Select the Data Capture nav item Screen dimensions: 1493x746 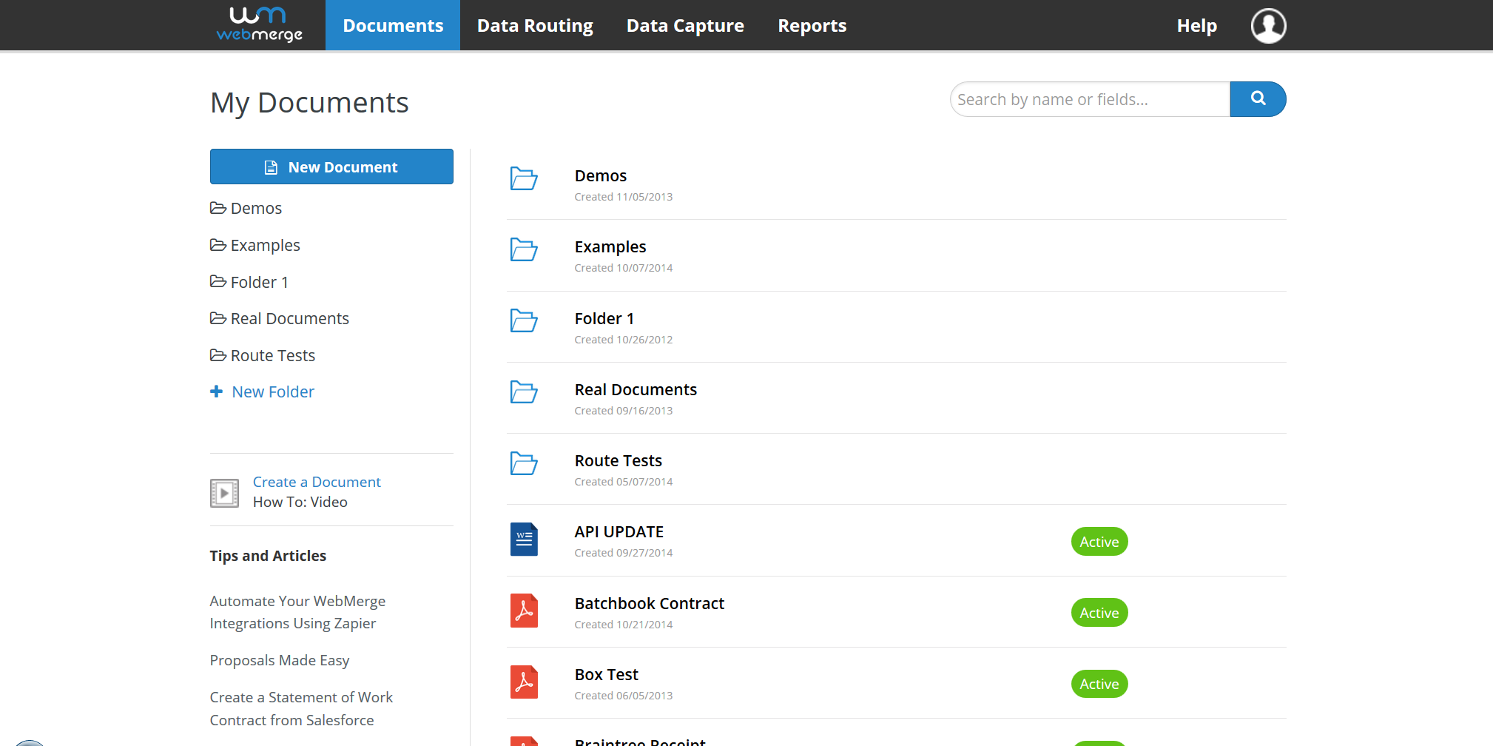684,24
